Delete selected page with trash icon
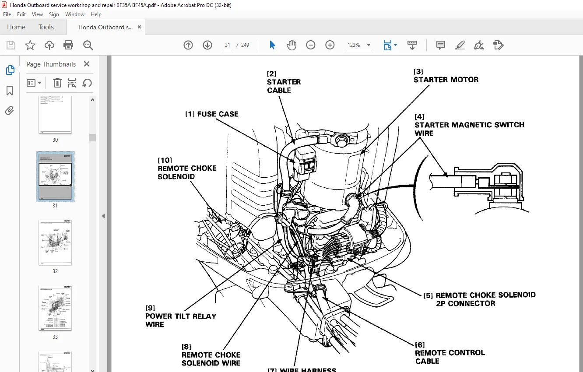The image size is (583, 372). pos(57,83)
